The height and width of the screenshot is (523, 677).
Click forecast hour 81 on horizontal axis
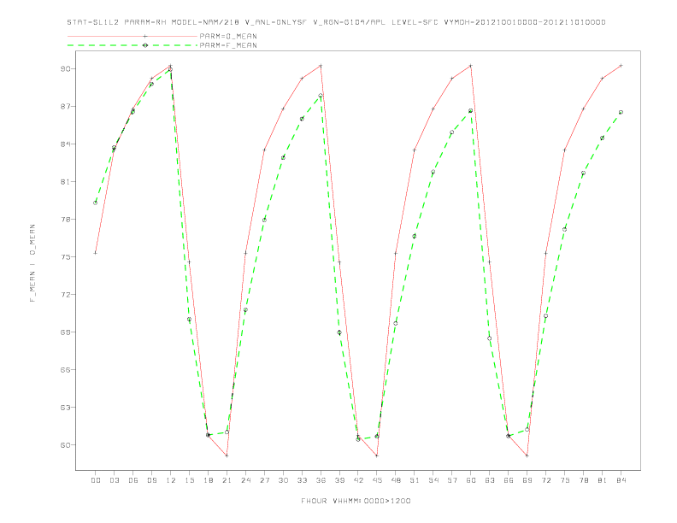point(603,480)
